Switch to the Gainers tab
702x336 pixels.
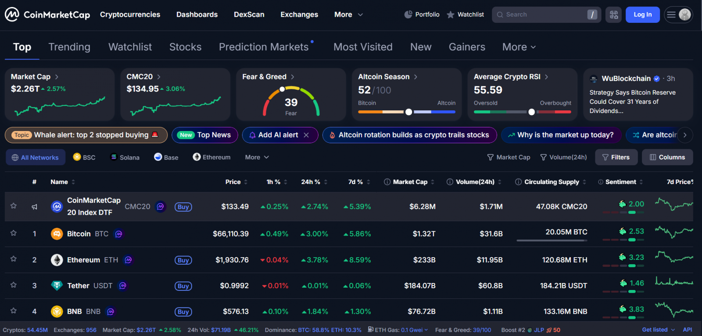tap(467, 47)
